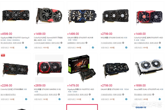Click the chat icon on the Colorful iGame1050Ti listing
Viewport: 165px width, 110px height.
coord(60,48)
